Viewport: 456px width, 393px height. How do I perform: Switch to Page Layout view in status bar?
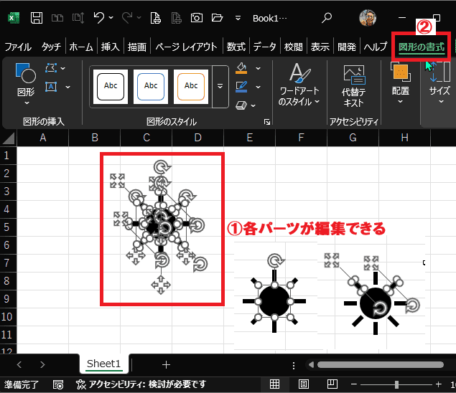point(304,384)
